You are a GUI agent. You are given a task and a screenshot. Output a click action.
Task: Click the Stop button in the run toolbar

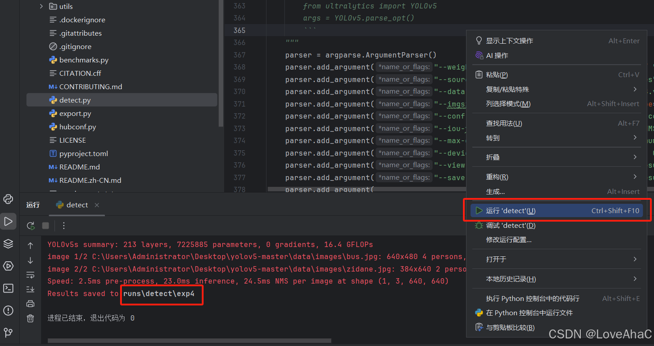(x=46, y=226)
